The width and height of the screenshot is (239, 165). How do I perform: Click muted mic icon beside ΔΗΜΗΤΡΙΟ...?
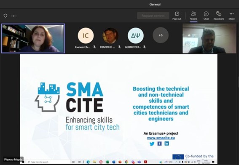click(x=145, y=47)
